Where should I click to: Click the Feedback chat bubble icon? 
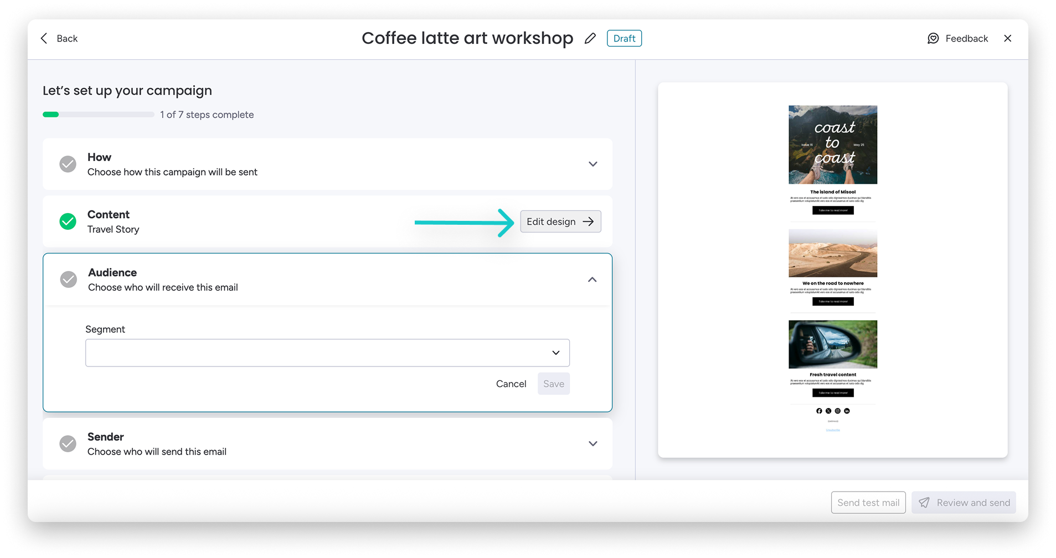pyautogui.click(x=933, y=38)
